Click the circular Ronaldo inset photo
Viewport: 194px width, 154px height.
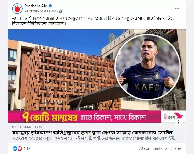point(148,67)
